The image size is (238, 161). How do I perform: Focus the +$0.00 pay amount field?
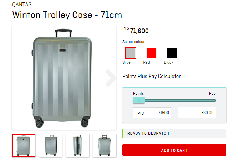pyautogui.click(x=196, y=113)
